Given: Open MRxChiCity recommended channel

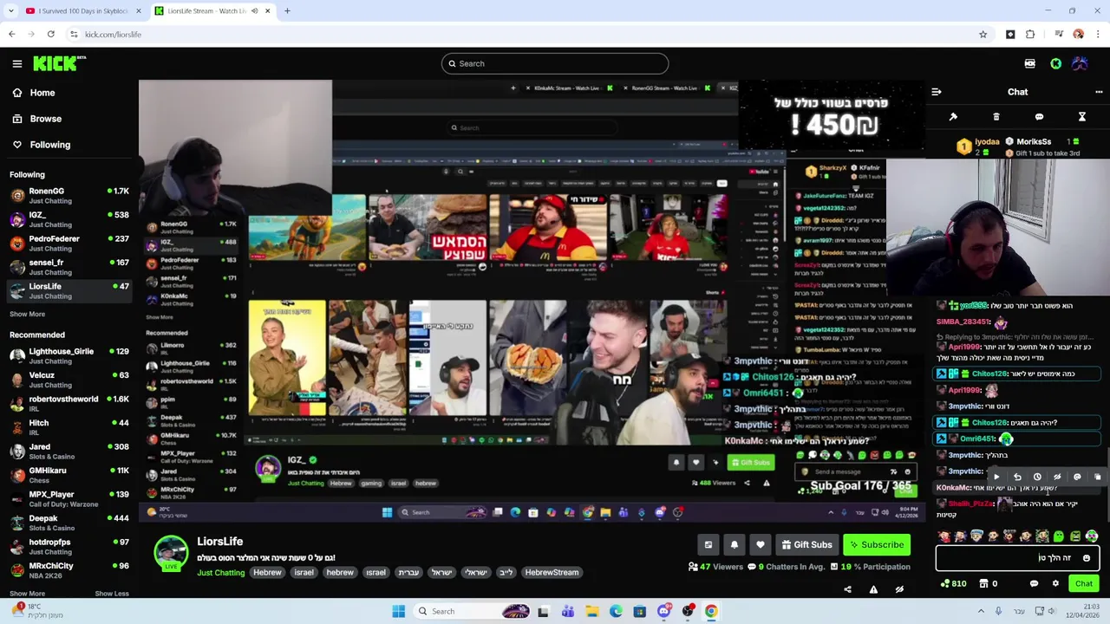Looking at the screenshot, I should coord(69,570).
